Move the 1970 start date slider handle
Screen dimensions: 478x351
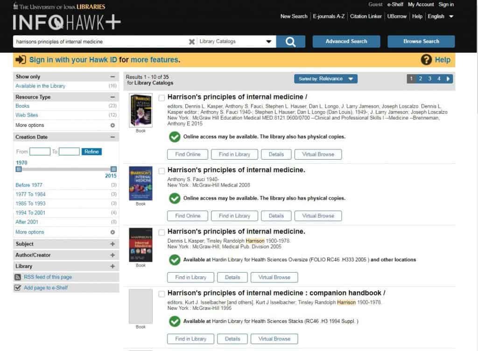pos(19,169)
